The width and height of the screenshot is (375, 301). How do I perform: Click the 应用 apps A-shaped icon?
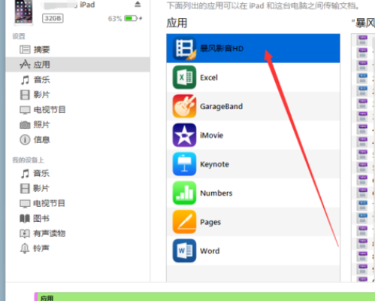click(25, 65)
